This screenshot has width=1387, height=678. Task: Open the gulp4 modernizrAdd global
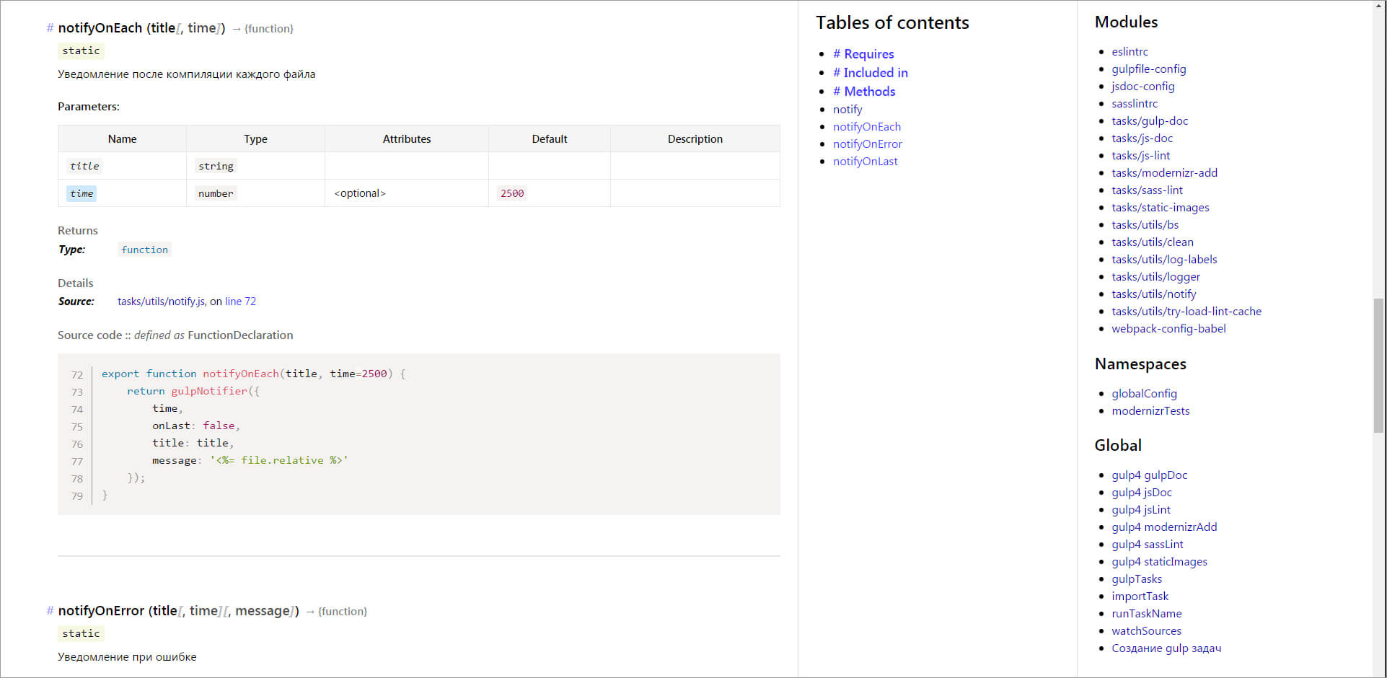tap(1164, 527)
